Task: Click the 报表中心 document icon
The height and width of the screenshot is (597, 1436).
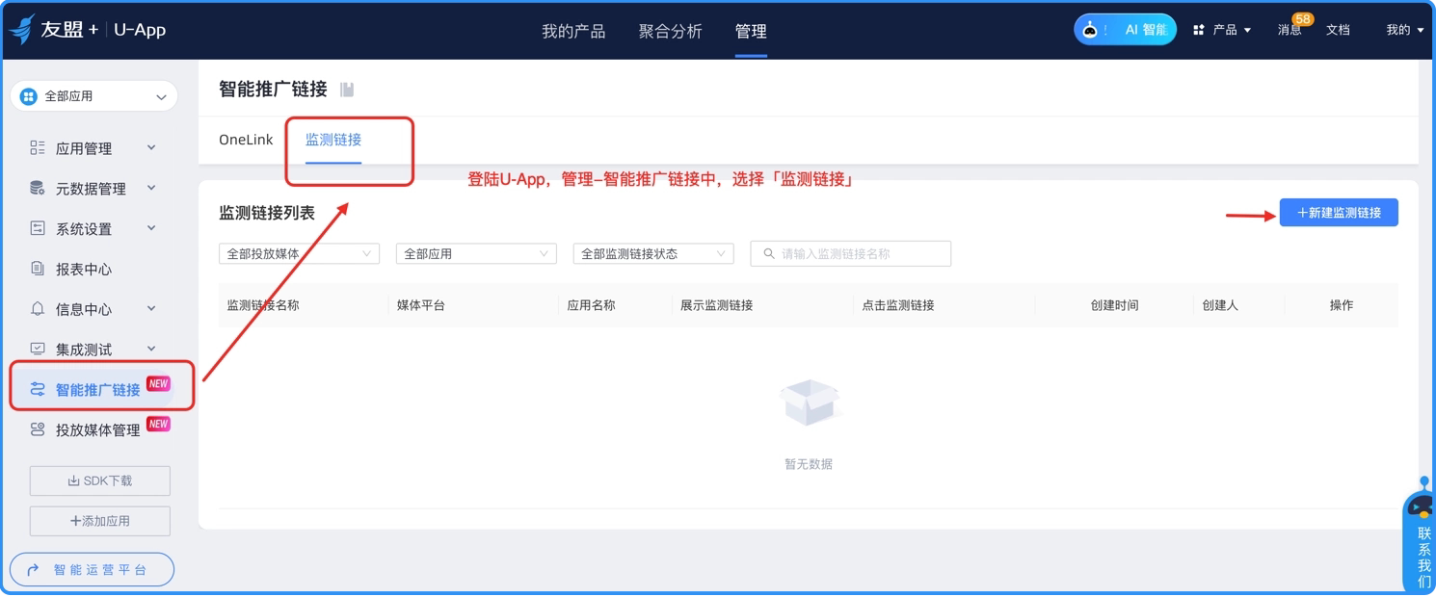Action: click(38, 269)
